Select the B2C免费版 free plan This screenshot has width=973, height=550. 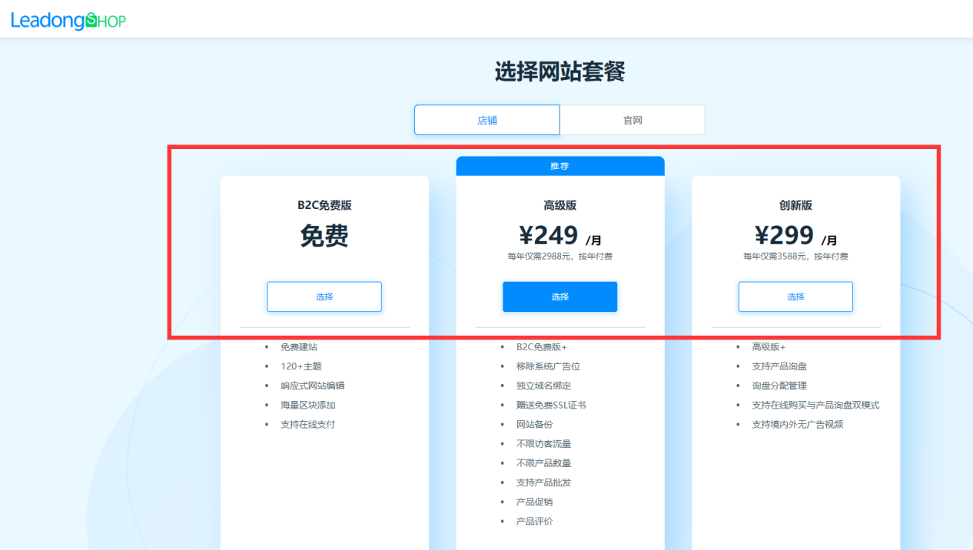pyautogui.click(x=324, y=297)
